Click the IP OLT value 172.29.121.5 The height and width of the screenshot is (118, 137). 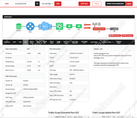[x=74, y=57]
